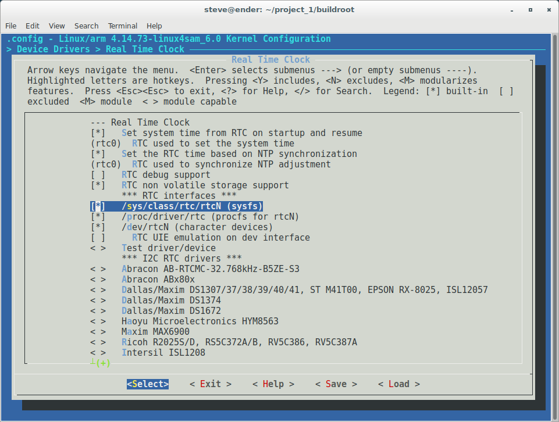
Task: Select Intersil ISL1208 driver entry
Action: [x=163, y=353]
